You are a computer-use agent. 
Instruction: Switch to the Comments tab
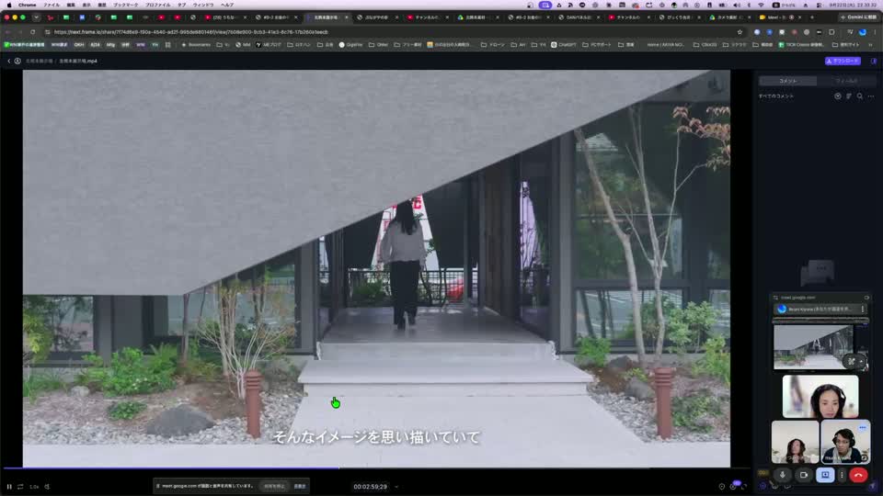pyautogui.click(x=788, y=81)
